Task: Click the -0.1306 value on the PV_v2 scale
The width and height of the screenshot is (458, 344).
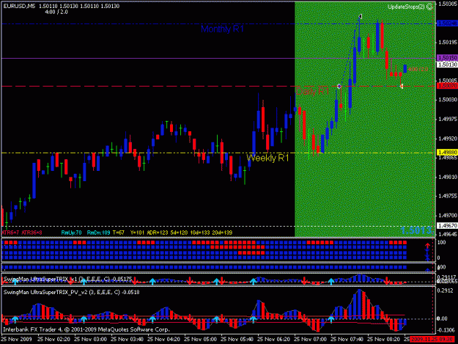Action: 446,330
